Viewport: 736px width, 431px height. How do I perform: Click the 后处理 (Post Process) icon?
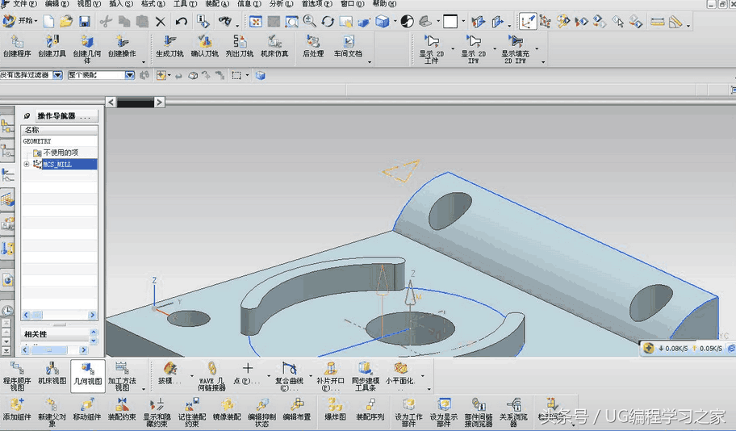(313, 46)
